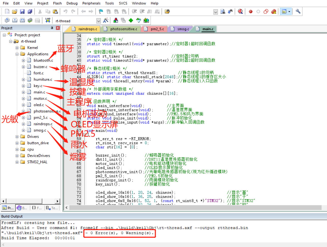Click the Batch Build icon
Screen dimensions: 327x247
(30, 20)
